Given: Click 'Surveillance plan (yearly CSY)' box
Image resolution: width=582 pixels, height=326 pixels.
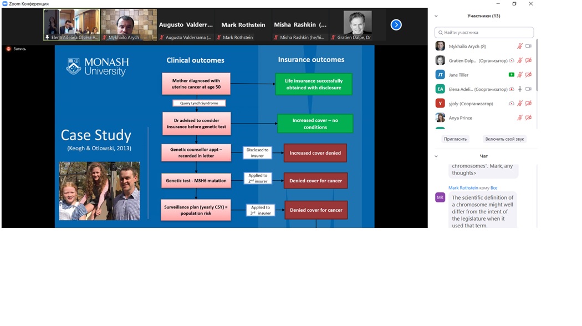Looking at the screenshot, I should tap(196, 210).
